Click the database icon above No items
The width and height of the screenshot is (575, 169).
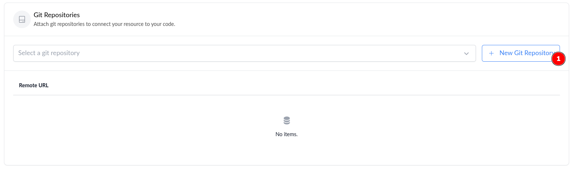286,120
